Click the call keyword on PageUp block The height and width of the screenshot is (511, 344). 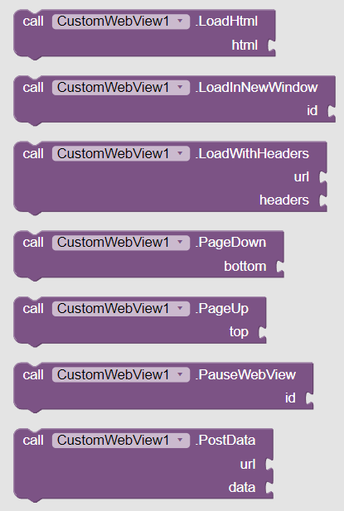[33, 309]
